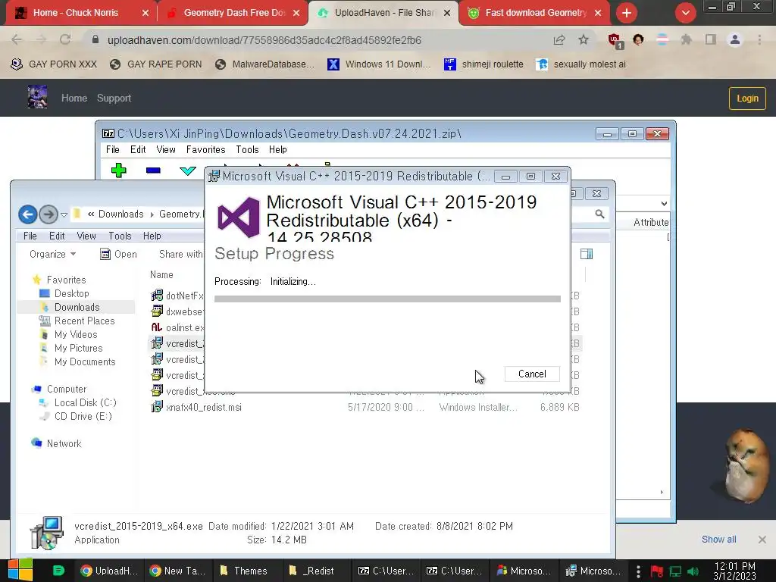Open Tools menu in 7-Zip window
The width and height of the screenshot is (776, 582).
tap(247, 149)
